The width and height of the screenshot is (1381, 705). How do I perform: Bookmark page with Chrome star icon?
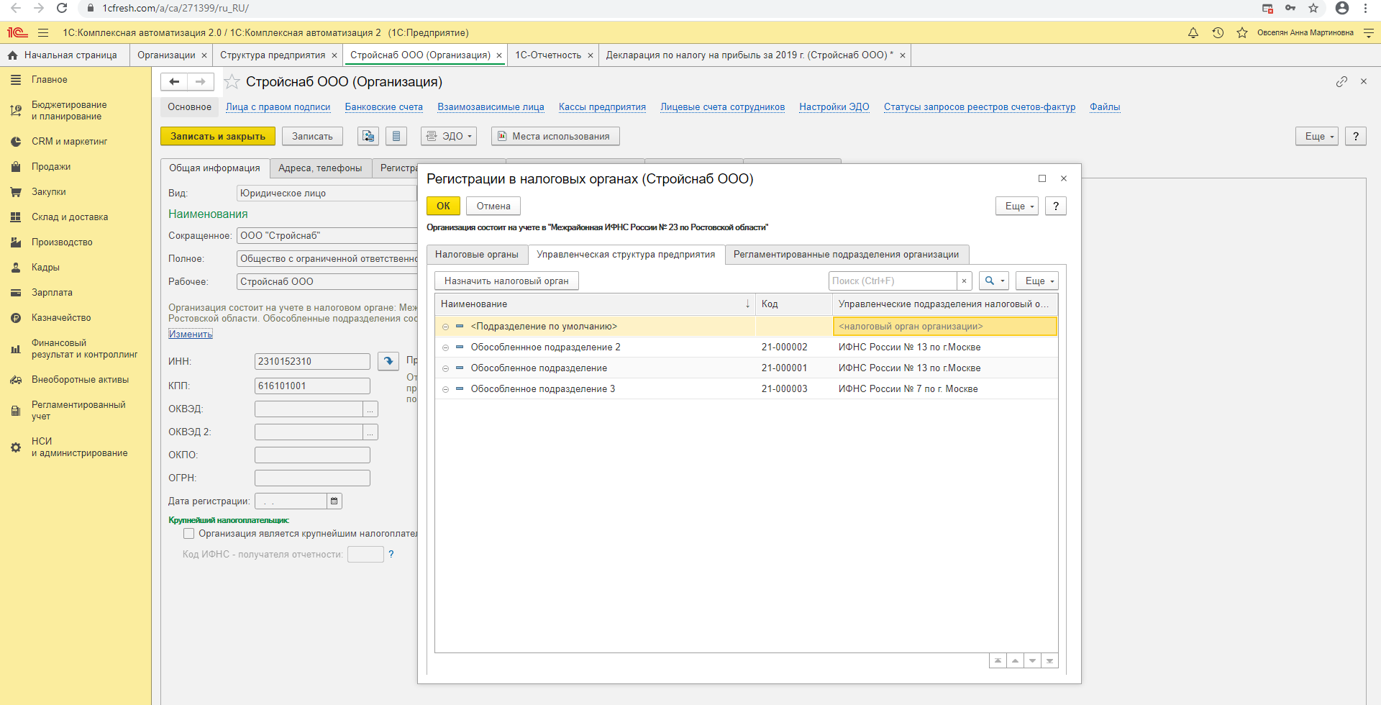click(x=1313, y=8)
